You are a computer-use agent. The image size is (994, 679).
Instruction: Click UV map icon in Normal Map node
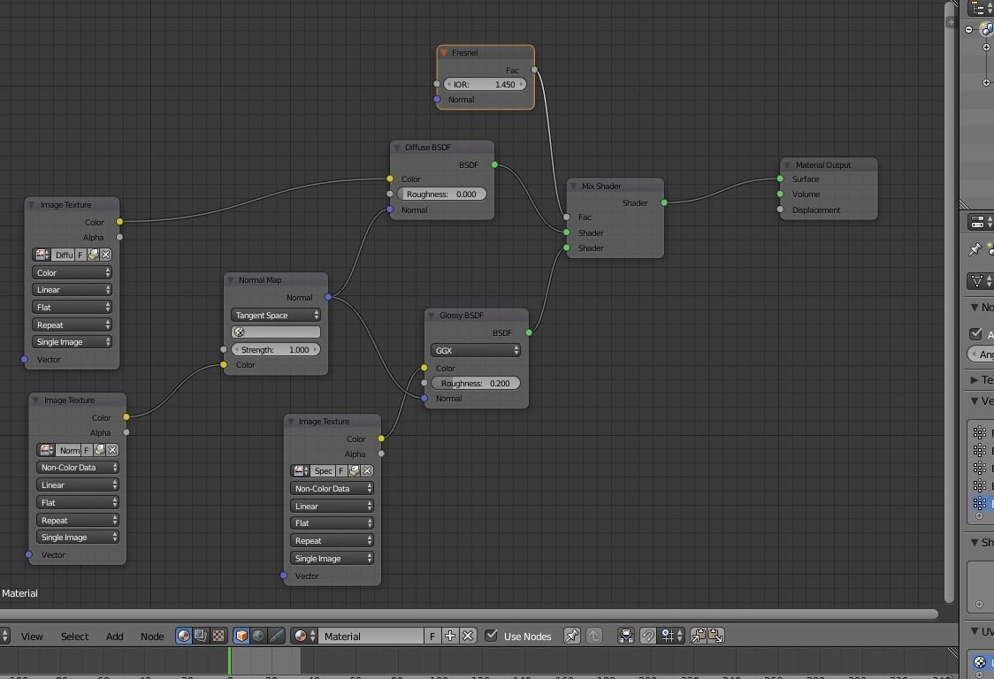239,332
